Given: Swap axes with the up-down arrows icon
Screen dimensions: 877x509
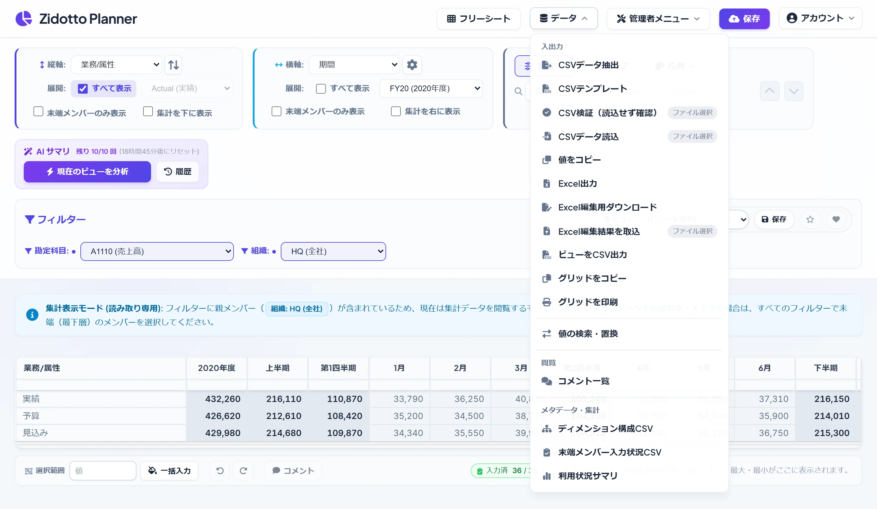Looking at the screenshot, I should 173,65.
